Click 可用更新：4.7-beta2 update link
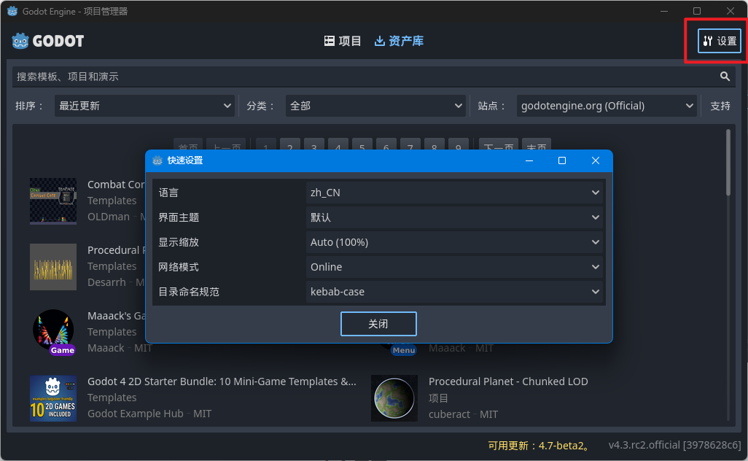This screenshot has width=748, height=461. tap(539, 446)
